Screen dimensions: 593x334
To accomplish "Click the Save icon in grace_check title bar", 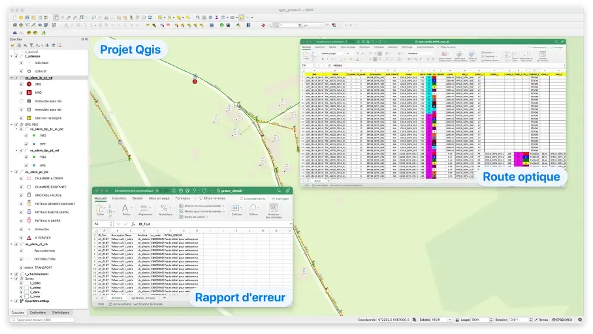I will 181,190.
